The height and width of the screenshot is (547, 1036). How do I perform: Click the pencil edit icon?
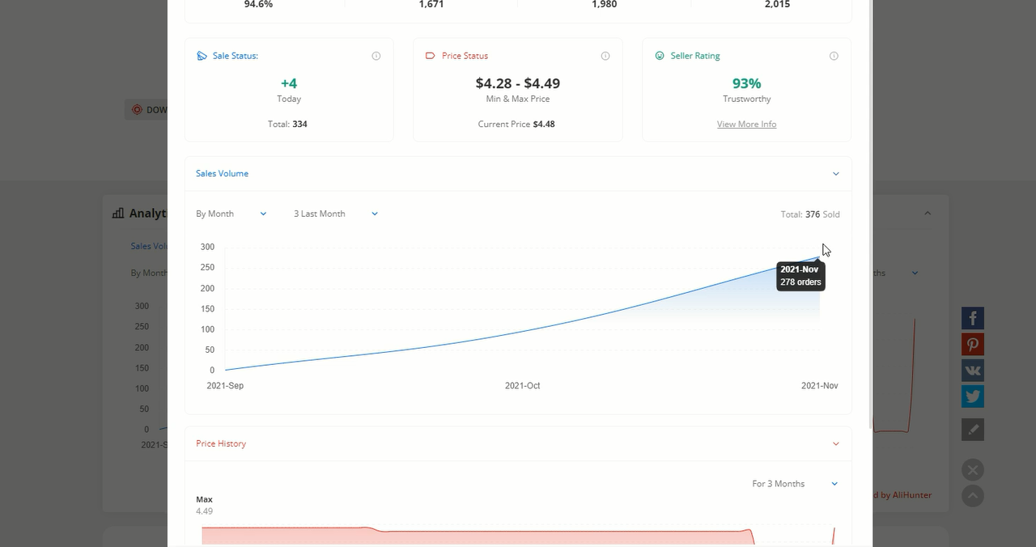coord(972,430)
